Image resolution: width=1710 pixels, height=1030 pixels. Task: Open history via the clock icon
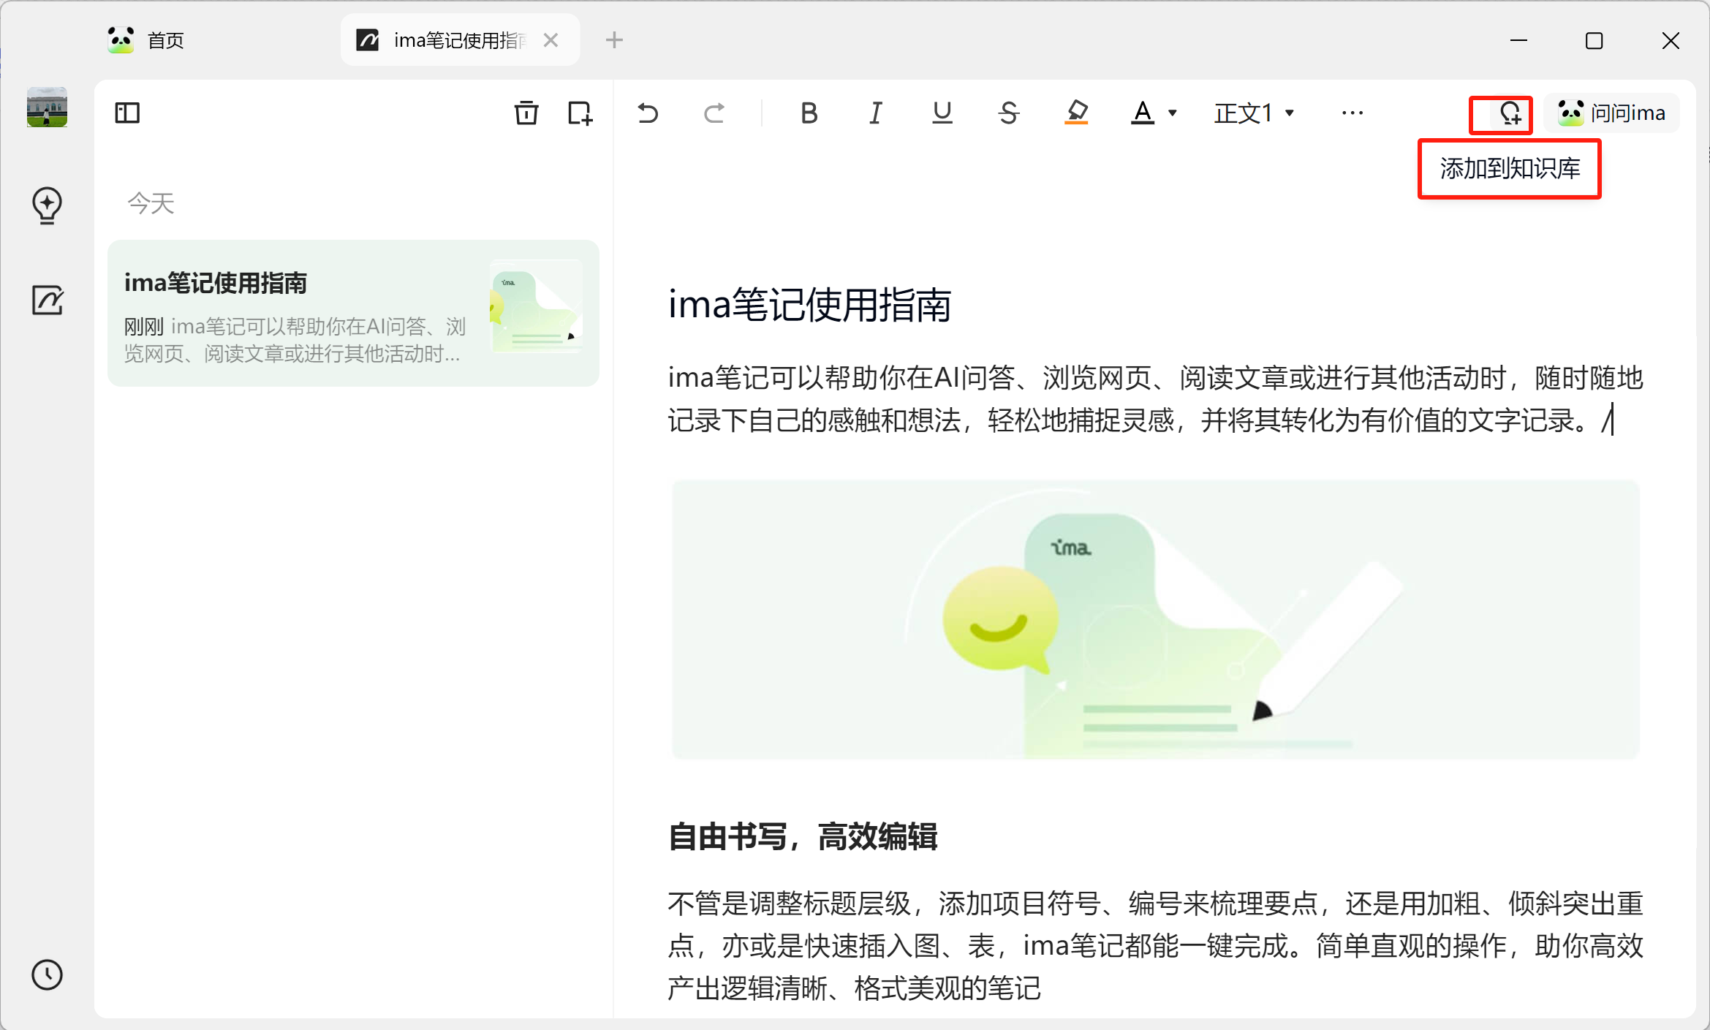click(x=47, y=974)
